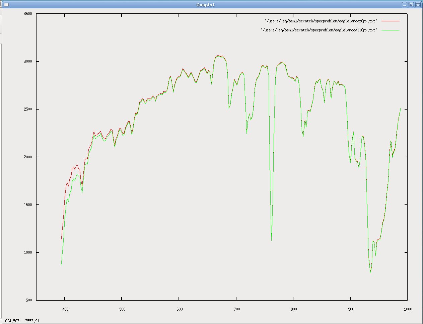Open the Gnuplot window menu icon

pyautogui.click(x=6, y=5)
